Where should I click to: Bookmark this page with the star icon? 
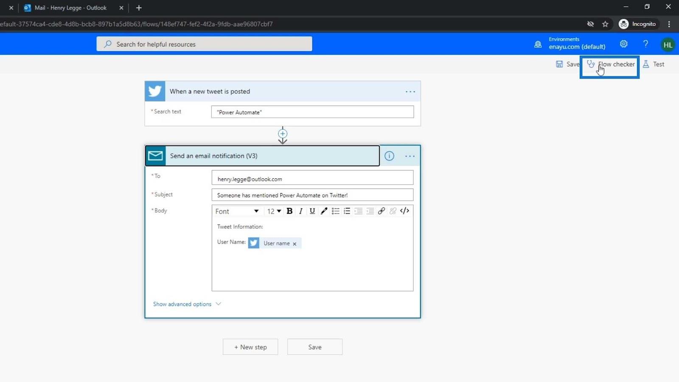click(605, 24)
